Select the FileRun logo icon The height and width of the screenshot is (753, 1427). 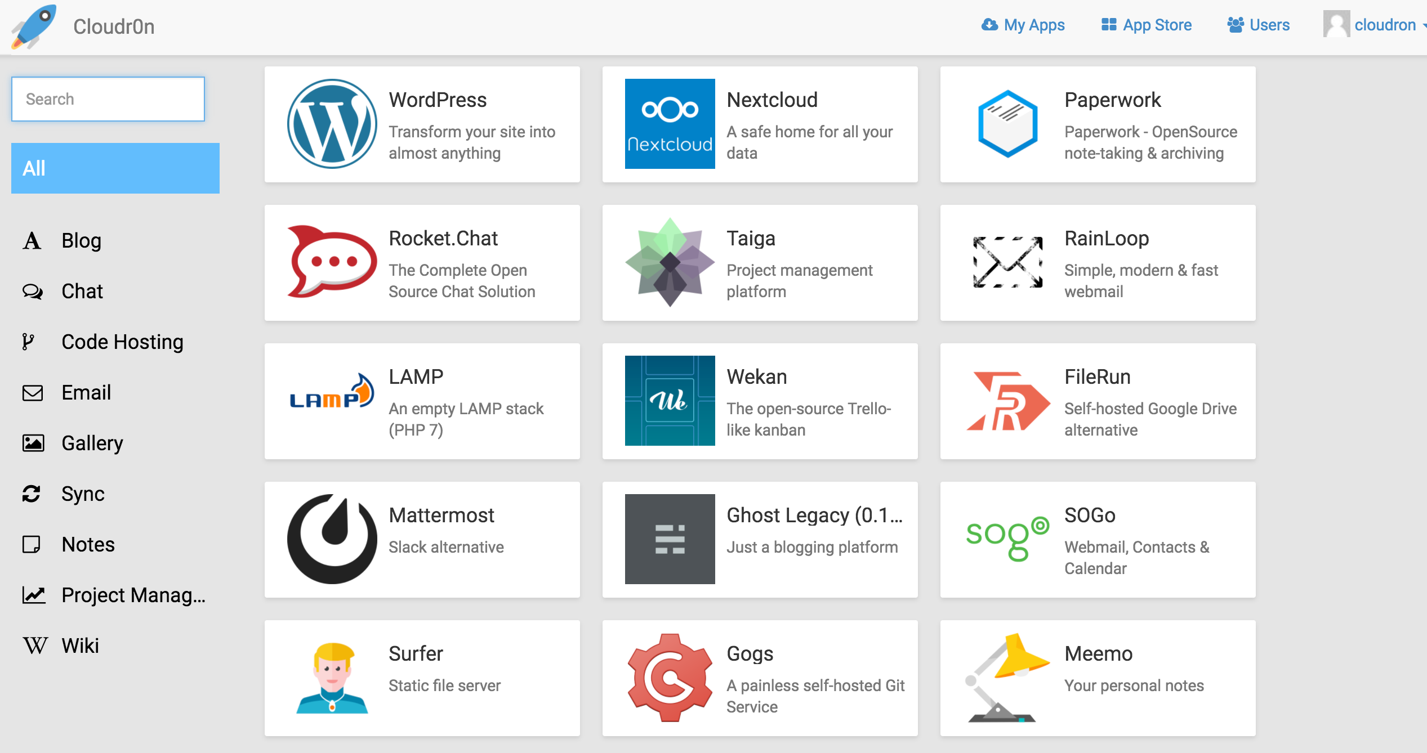pos(1007,401)
